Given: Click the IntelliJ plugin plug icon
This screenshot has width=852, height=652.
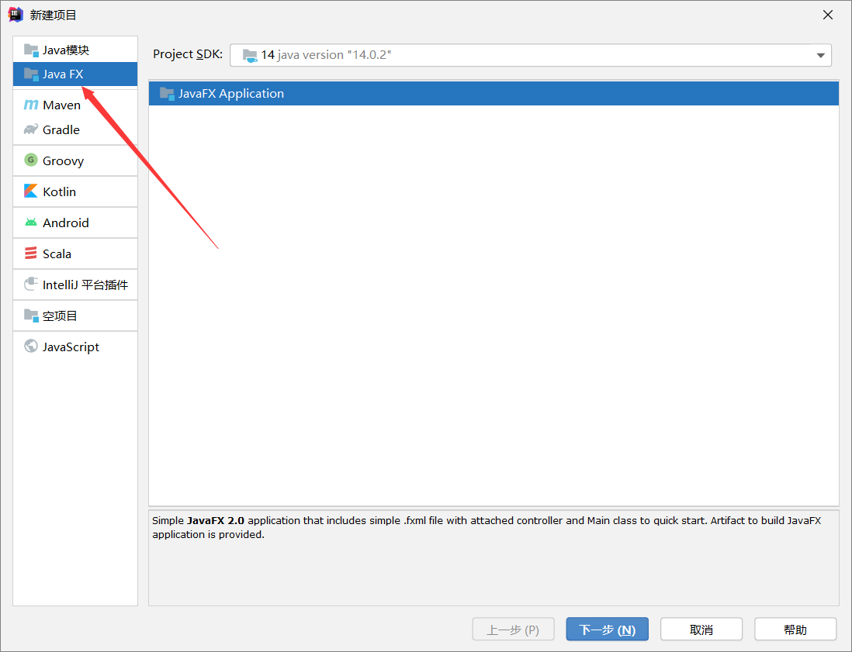Looking at the screenshot, I should point(31,284).
